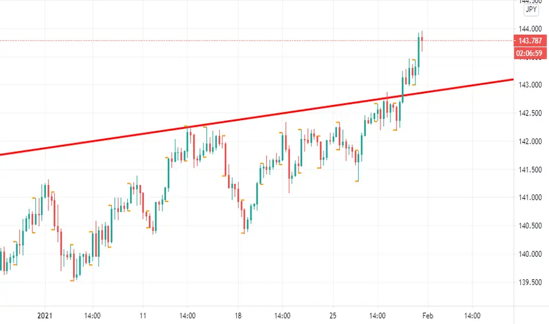Click the Feb label on time axis

428,316
